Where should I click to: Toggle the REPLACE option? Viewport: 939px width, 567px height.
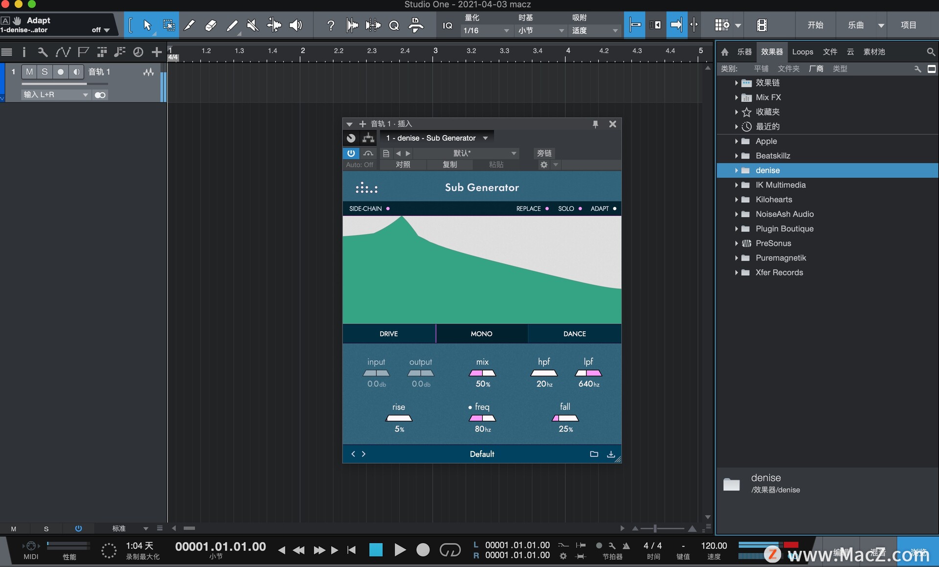(x=533, y=208)
